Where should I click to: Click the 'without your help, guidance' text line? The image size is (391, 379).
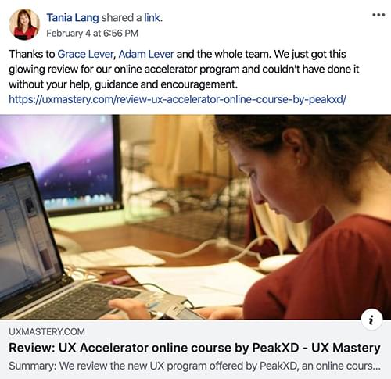tap(123, 84)
